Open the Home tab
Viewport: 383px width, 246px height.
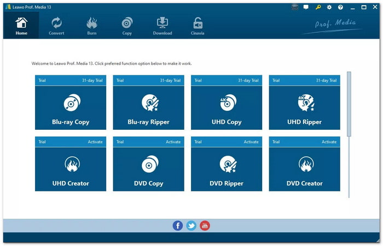point(21,26)
